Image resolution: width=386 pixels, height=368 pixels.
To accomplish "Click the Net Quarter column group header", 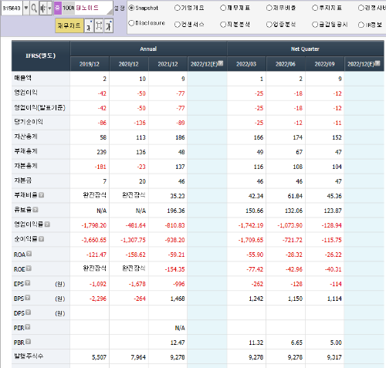I will pos(306,49).
